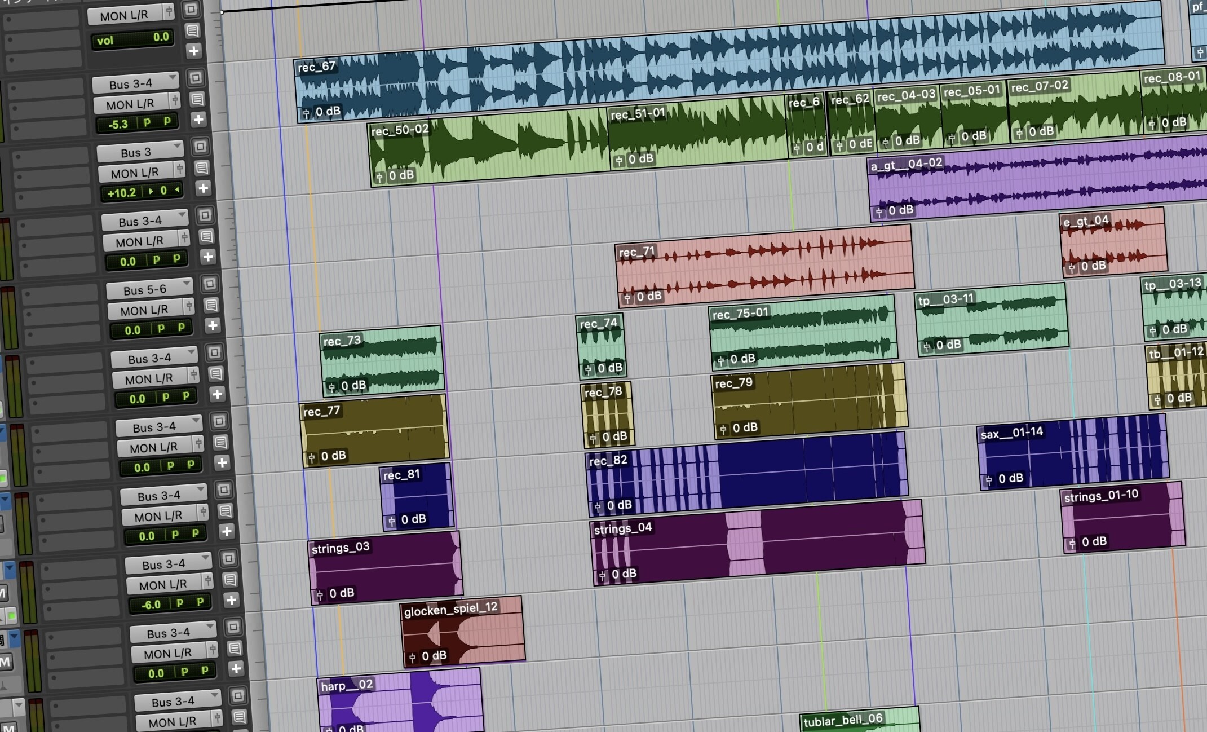Image resolution: width=1207 pixels, height=732 pixels.
Task: Open comments icon on the Bus 3 track
Action: point(202,168)
